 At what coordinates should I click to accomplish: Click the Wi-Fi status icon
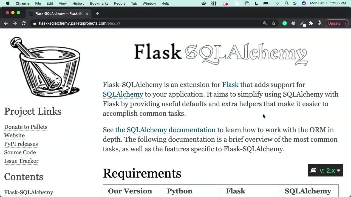point(277,3)
